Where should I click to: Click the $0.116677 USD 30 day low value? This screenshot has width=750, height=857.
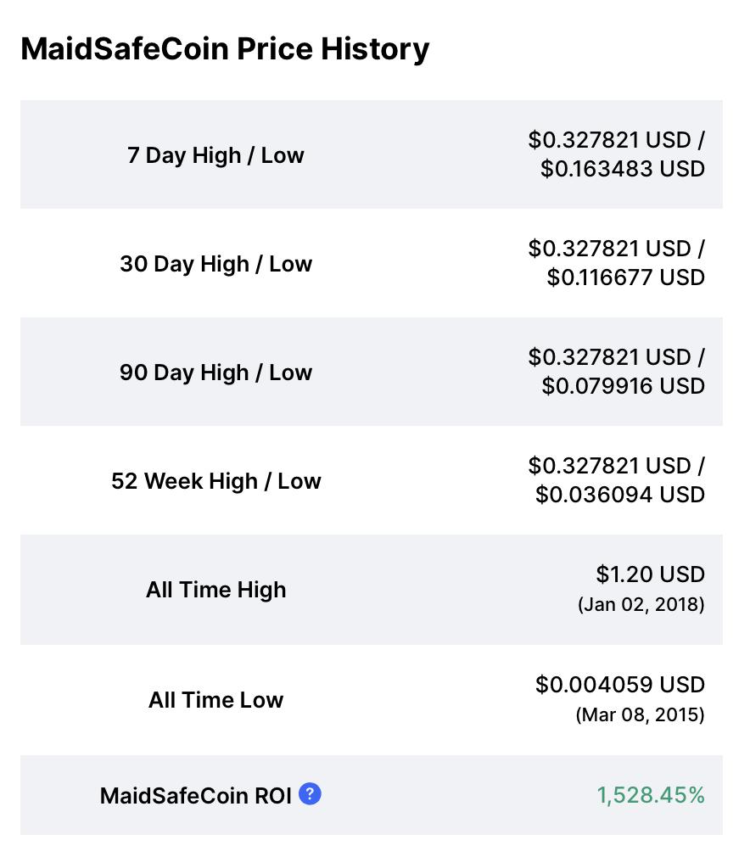click(x=626, y=277)
